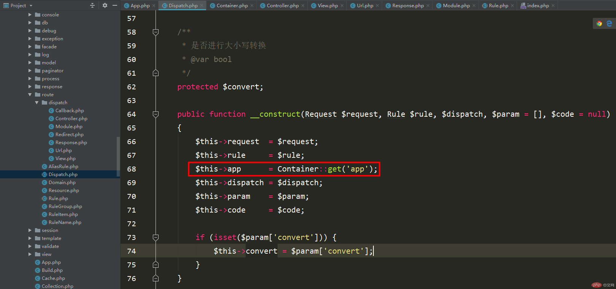Click the fold end marker at line 76
The height and width of the screenshot is (289, 616).
(x=156, y=278)
